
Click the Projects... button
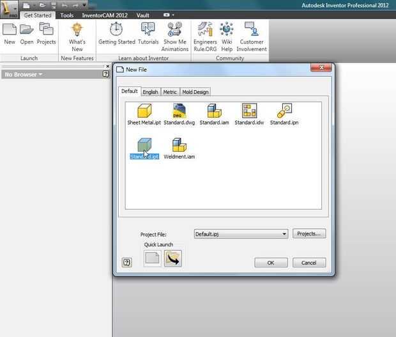(x=309, y=233)
